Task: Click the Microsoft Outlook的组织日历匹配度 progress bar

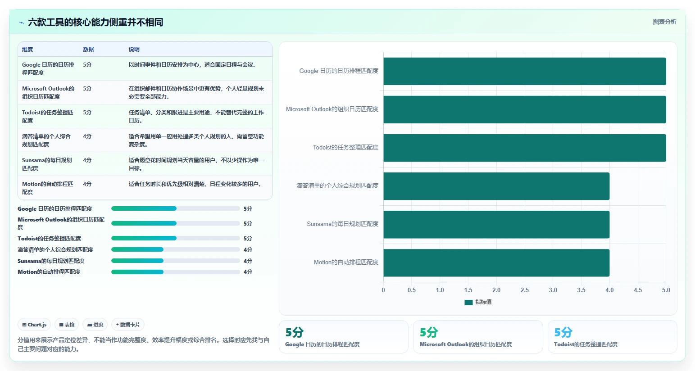Action: [175, 223]
